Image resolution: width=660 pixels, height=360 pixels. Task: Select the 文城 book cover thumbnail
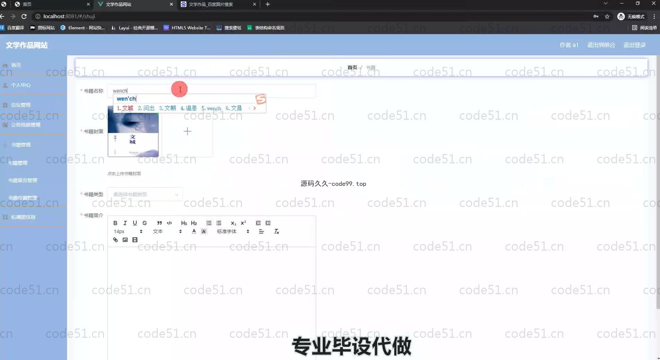coord(133,132)
